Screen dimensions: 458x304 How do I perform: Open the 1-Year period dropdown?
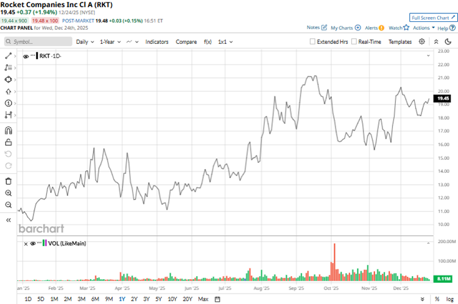110,42
